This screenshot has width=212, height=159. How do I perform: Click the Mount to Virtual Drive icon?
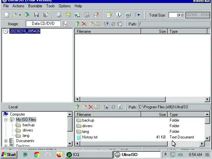87,15
